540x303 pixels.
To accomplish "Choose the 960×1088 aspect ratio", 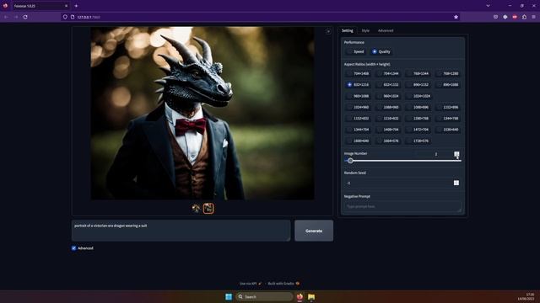I will 358,96.
